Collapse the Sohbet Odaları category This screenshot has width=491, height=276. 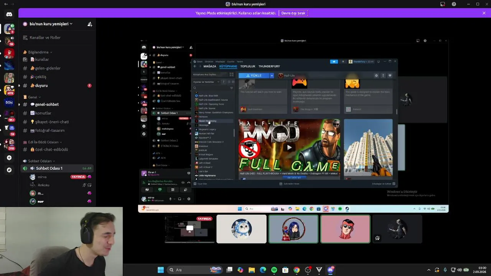click(39, 161)
